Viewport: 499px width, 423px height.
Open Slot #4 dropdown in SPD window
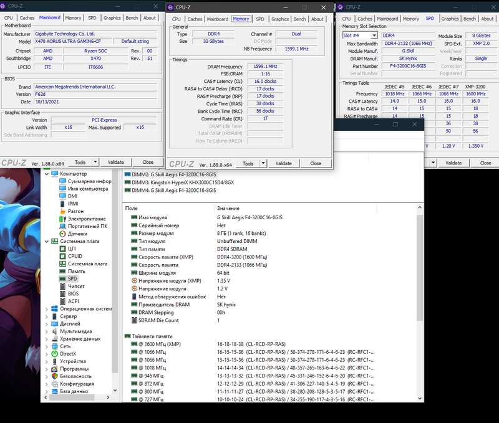click(374, 36)
